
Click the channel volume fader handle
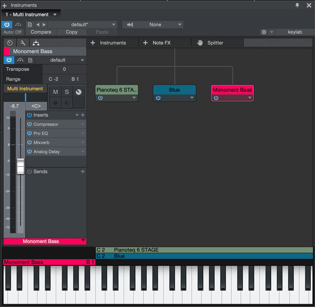click(20, 166)
